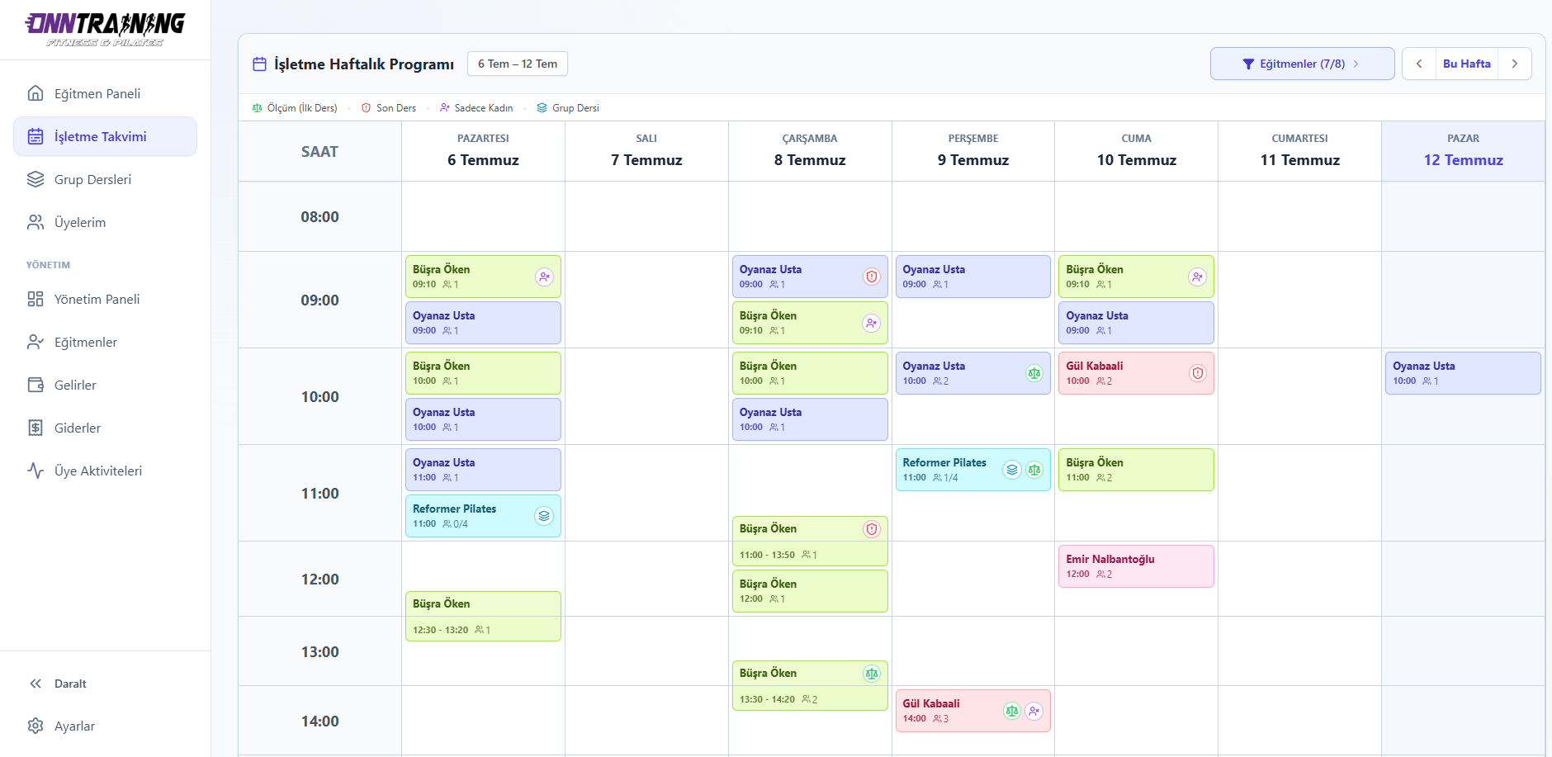1552x757 pixels.
Task: Open Oyanaz Usta session on Sunday 12 Temmuz
Action: point(1463,373)
